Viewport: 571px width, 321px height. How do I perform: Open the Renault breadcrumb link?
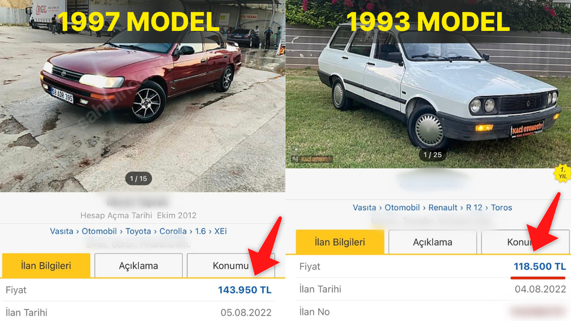tap(443, 207)
